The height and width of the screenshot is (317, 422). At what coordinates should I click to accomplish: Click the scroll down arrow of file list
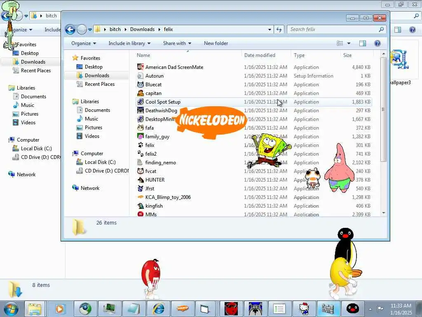coord(384,213)
